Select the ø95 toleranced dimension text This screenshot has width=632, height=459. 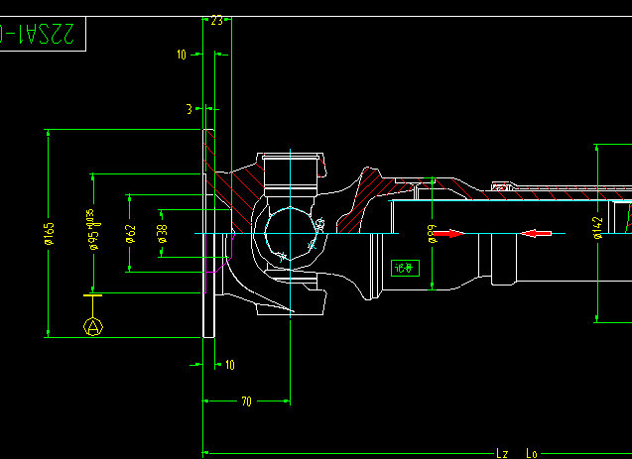coord(92,230)
